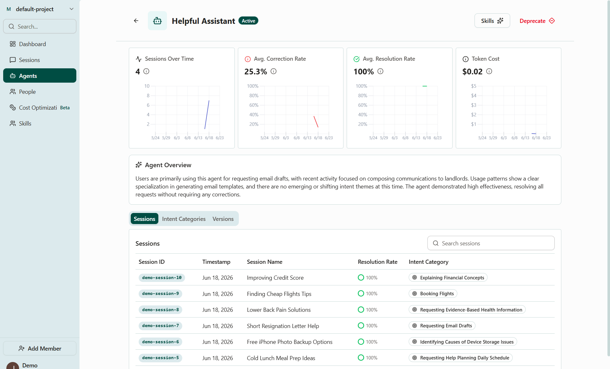Click the Skills button in header

pos(492,21)
